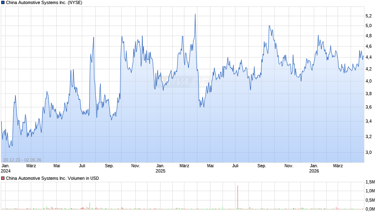
Task: Click the 'China Automotive Systems Inc. Volumen in USD' label
Action: click(x=52, y=178)
